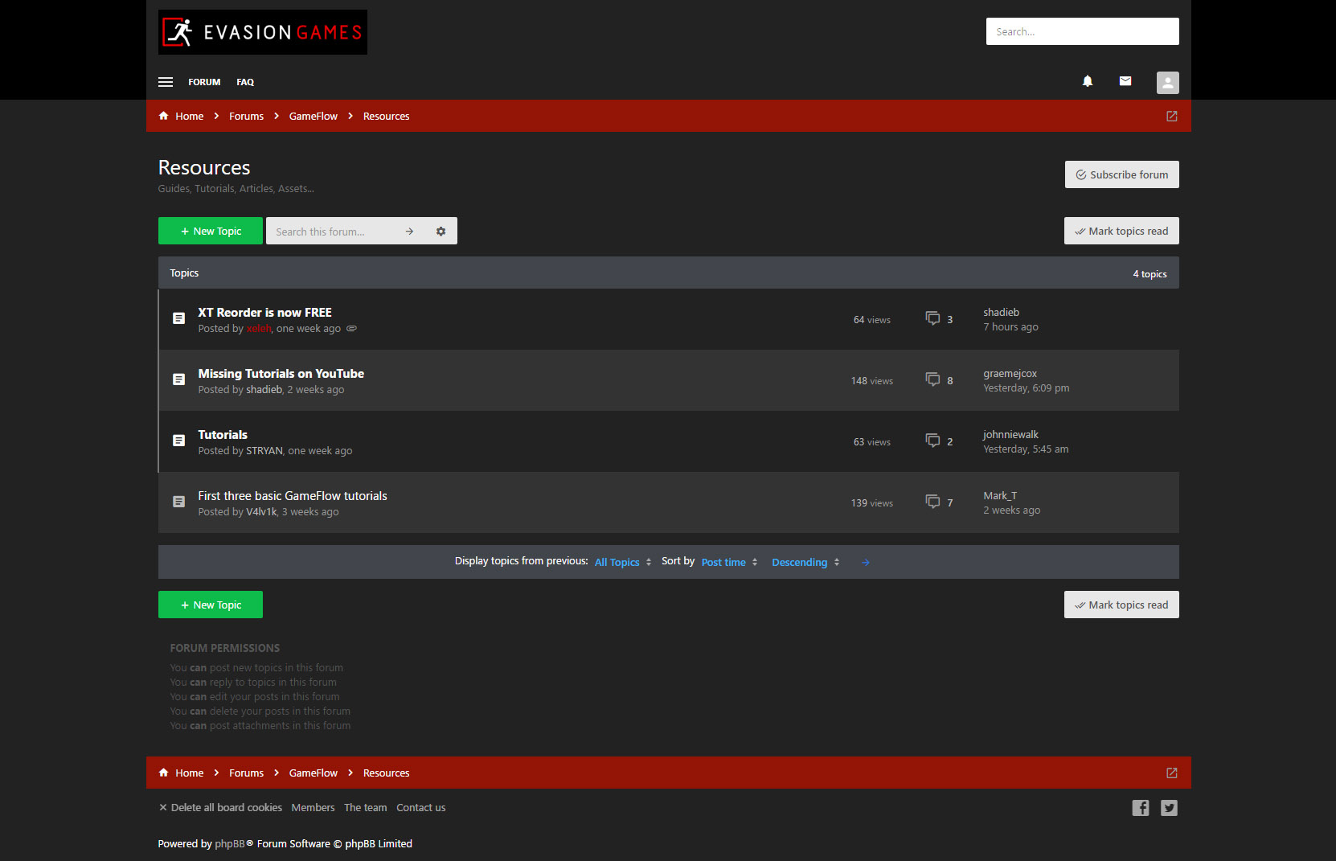Open the Facebook icon link
The height and width of the screenshot is (861, 1336).
pyautogui.click(x=1141, y=808)
